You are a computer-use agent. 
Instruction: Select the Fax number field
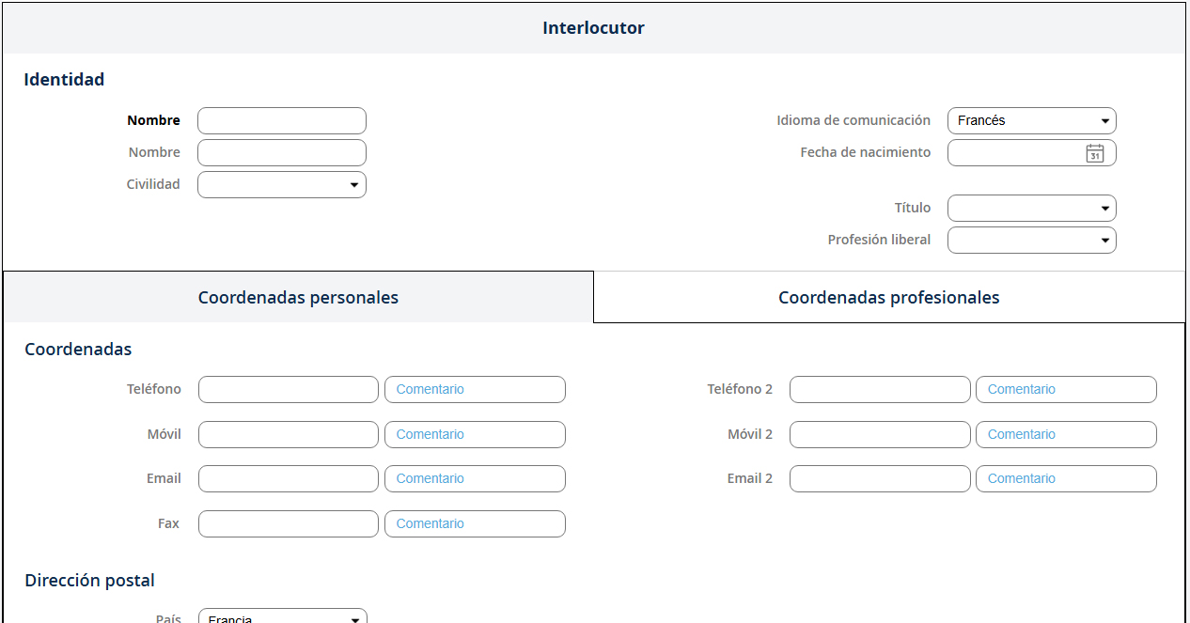click(x=288, y=524)
